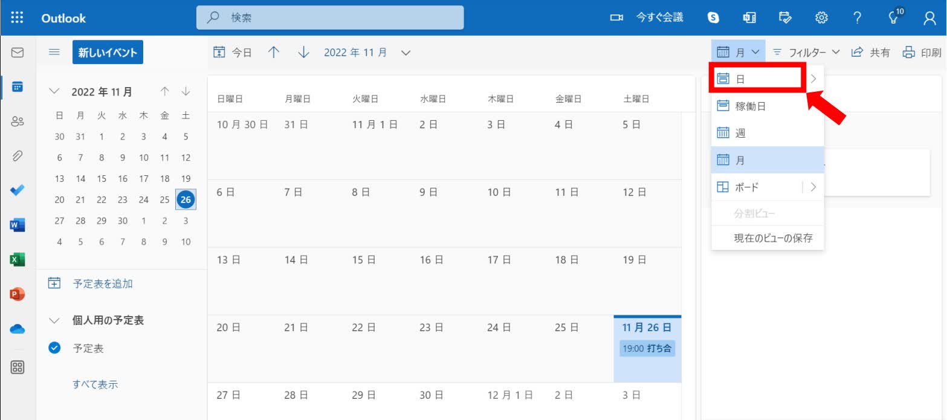Launch PowerPoint from left rail
The height and width of the screenshot is (420, 947).
click(18, 294)
